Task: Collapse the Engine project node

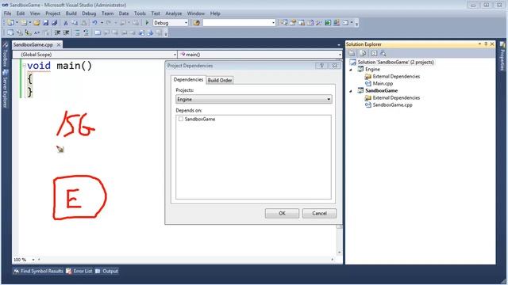Action: pyautogui.click(x=351, y=70)
